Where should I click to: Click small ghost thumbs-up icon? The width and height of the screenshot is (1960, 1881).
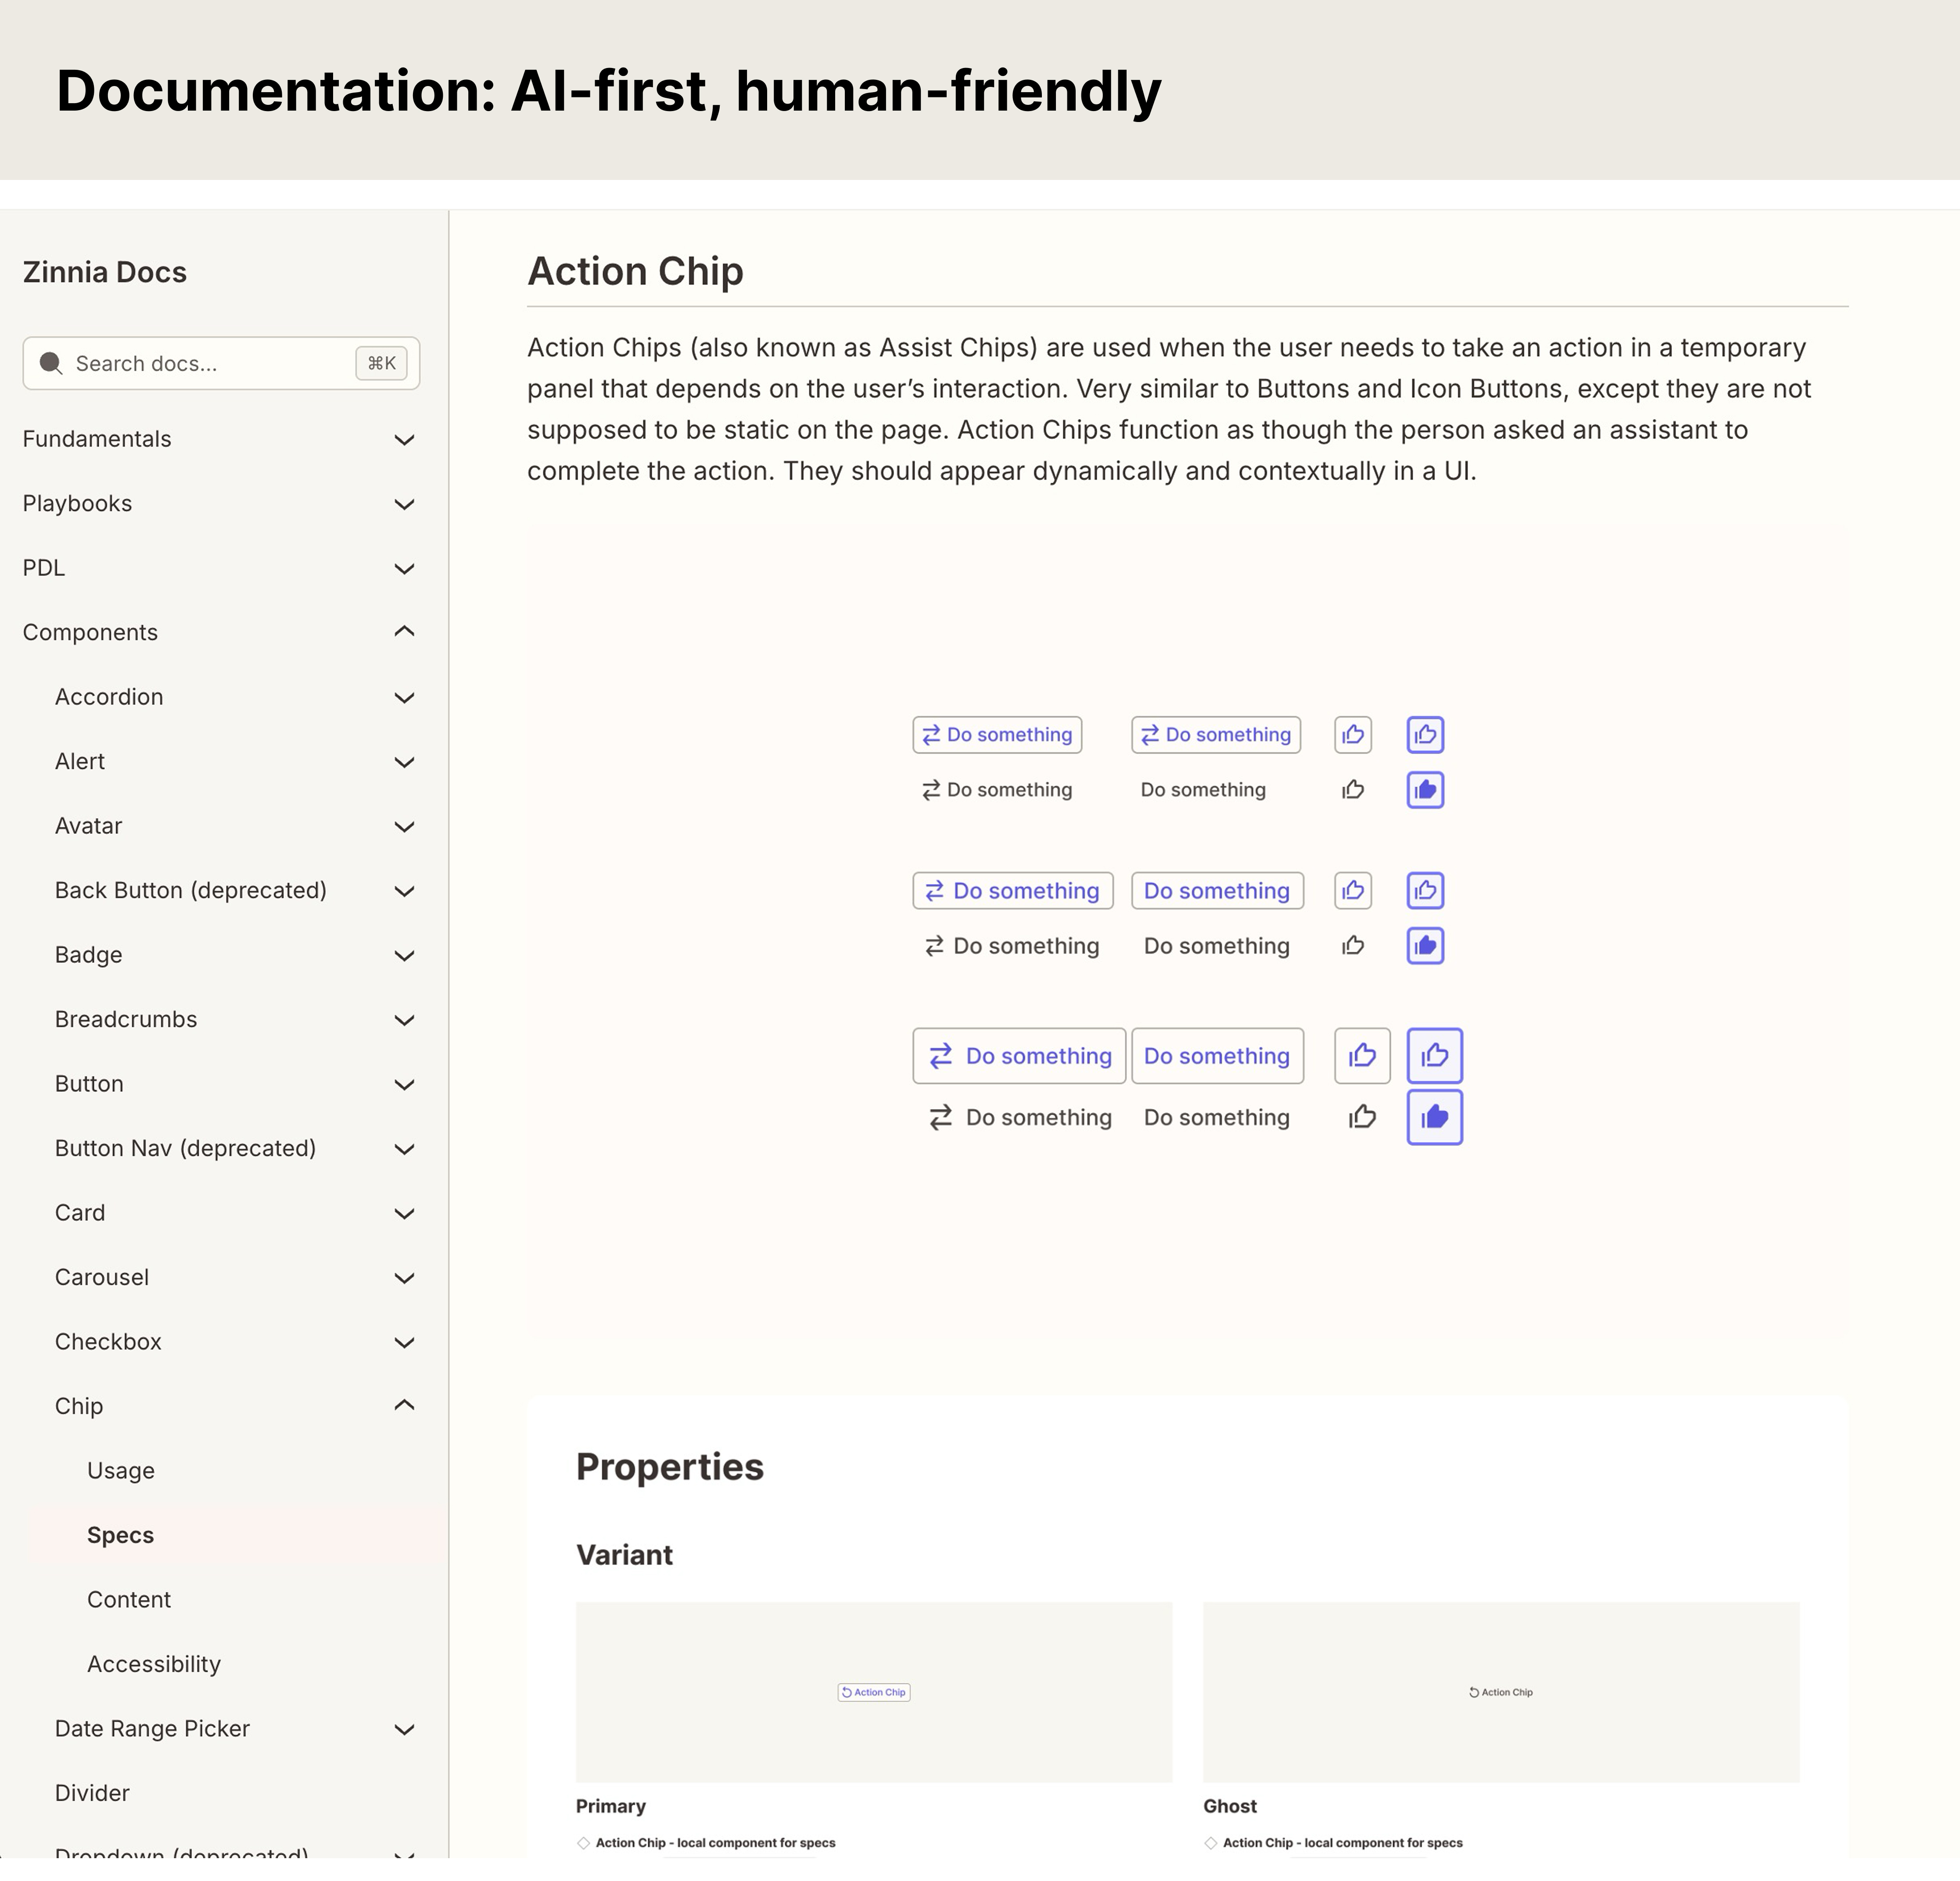tap(1353, 790)
